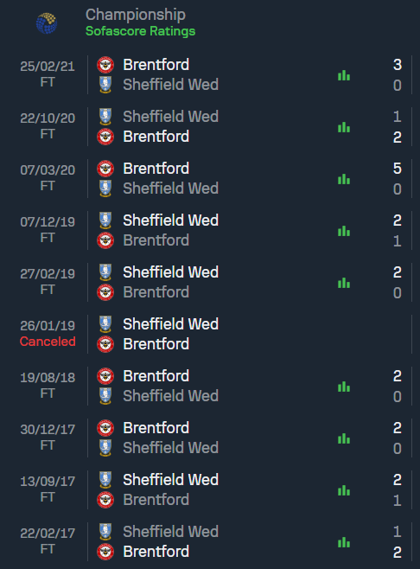420x569 pixels.
Task: Open the Championship league title
Action: pos(136,15)
